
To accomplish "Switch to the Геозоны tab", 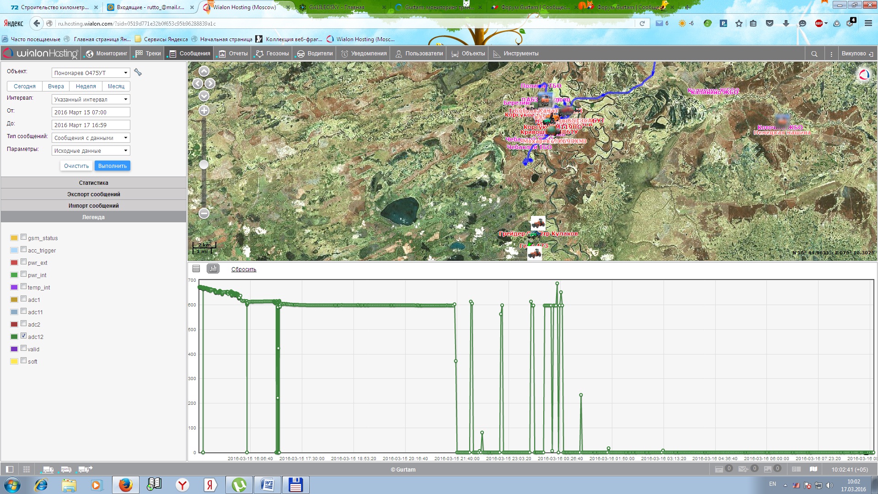I will click(273, 54).
